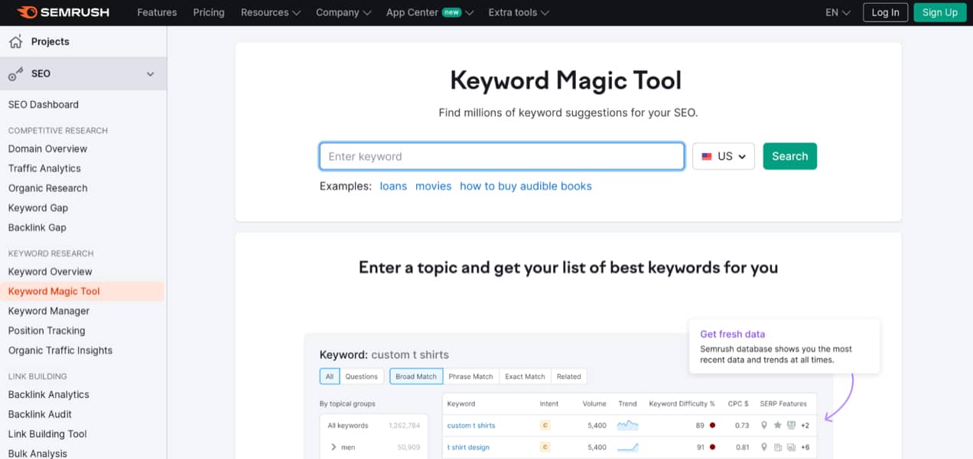Click the SEO key icon in sidebar
This screenshot has height=459, width=973.
15,74
